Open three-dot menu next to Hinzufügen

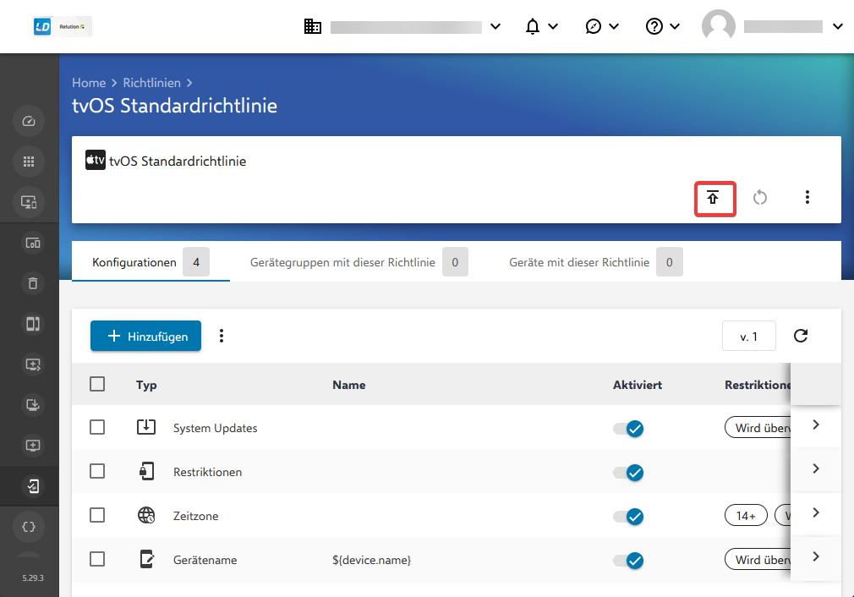tap(222, 336)
